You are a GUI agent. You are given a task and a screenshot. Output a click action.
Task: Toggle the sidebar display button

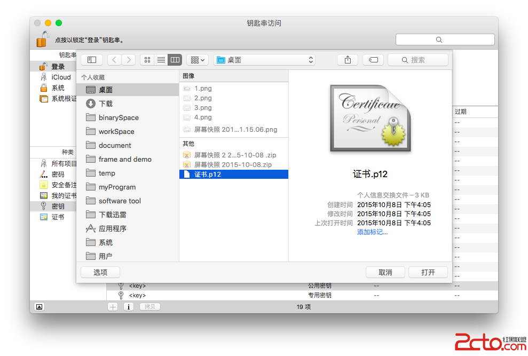[92, 60]
